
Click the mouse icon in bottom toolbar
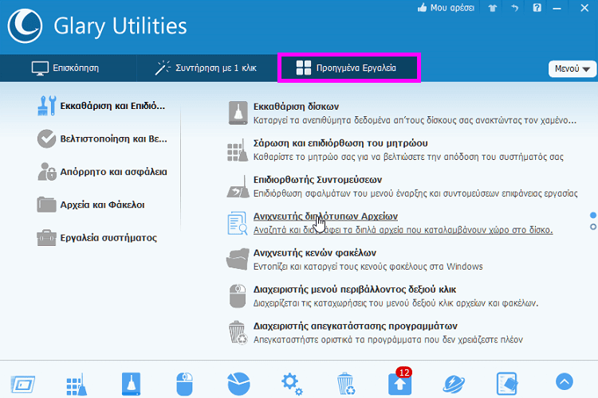185,384
